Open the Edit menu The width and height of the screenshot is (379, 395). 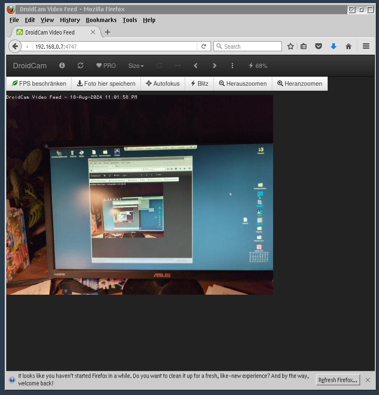pos(30,20)
